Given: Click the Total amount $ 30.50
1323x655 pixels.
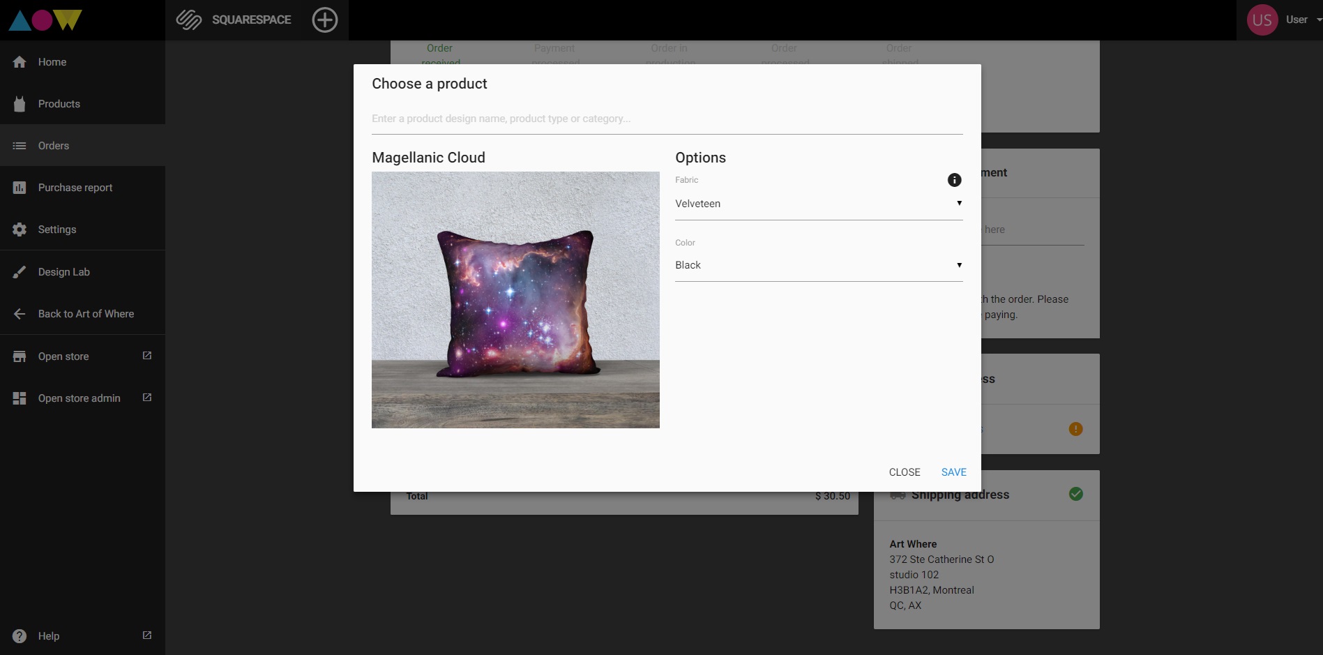Looking at the screenshot, I should tap(833, 496).
